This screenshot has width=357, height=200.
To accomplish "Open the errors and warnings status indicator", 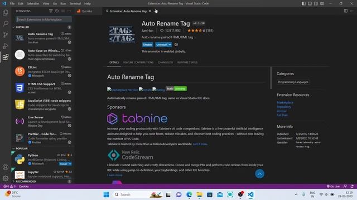I will pos(9,187).
